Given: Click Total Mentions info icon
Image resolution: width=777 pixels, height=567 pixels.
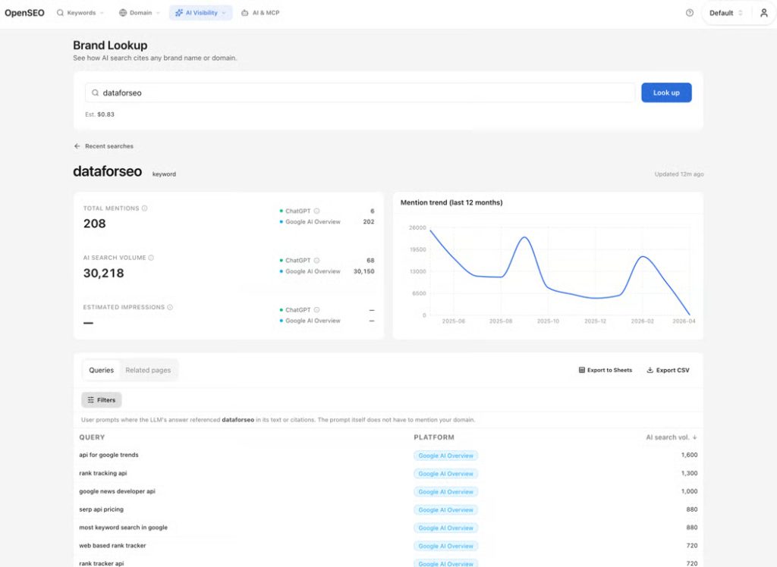Looking at the screenshot, I should (x=145, y=208).
